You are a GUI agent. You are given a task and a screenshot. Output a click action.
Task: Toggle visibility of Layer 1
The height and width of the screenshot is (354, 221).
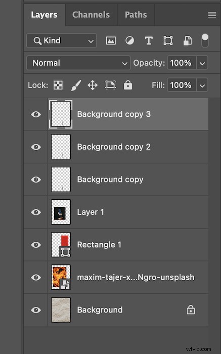(x=36, y=212)
